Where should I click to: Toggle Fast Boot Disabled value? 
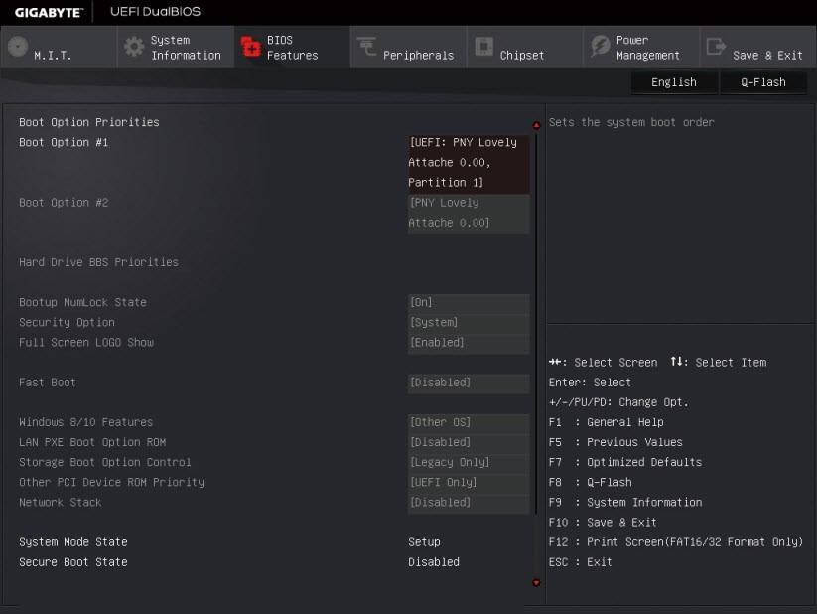pos(468,383)
